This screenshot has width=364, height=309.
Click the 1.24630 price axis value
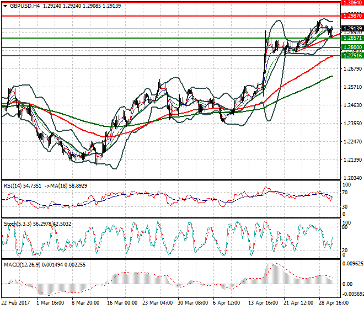click(x=352, y=105)
